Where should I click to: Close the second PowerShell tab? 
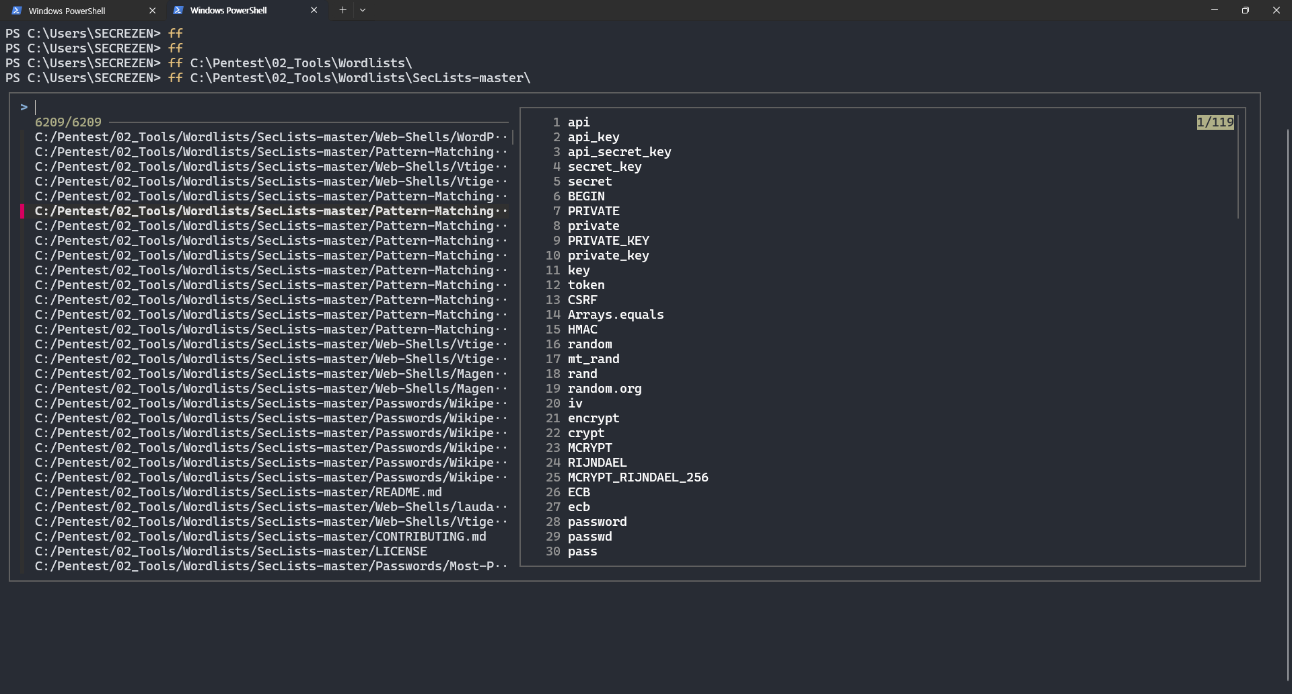point(314,11)
